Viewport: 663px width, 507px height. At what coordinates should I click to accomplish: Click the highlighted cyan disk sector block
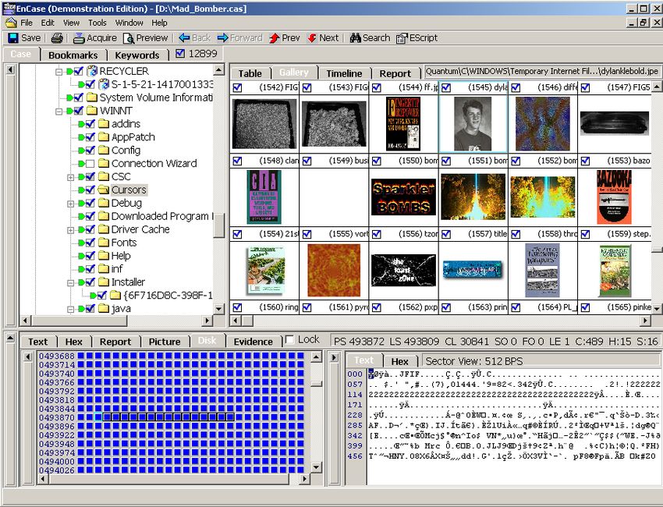coord(98,417)
